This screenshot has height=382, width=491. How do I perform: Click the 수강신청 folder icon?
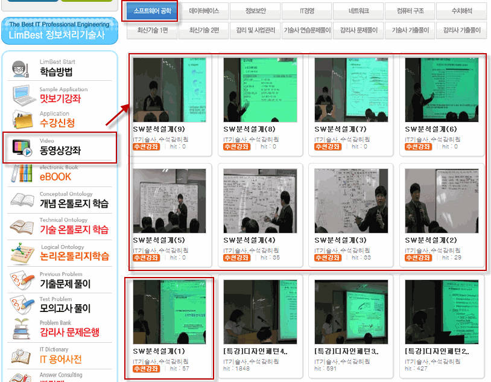click(22, 119)
